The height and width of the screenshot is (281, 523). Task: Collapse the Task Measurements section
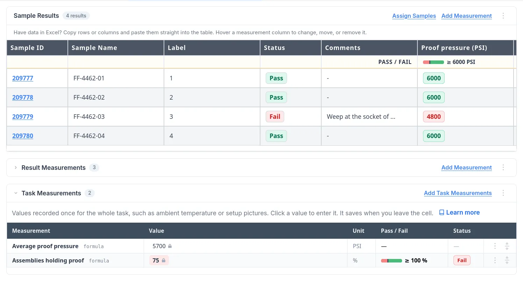[x=16, y=193]
